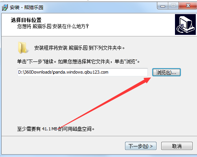Click the 360Downloads part of the install path
This screenshot has height=157, width=197.
(38, 72)
